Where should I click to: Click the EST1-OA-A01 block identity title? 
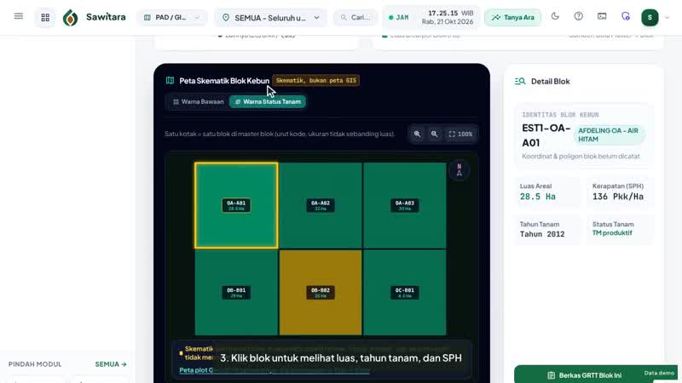[546, 135]
